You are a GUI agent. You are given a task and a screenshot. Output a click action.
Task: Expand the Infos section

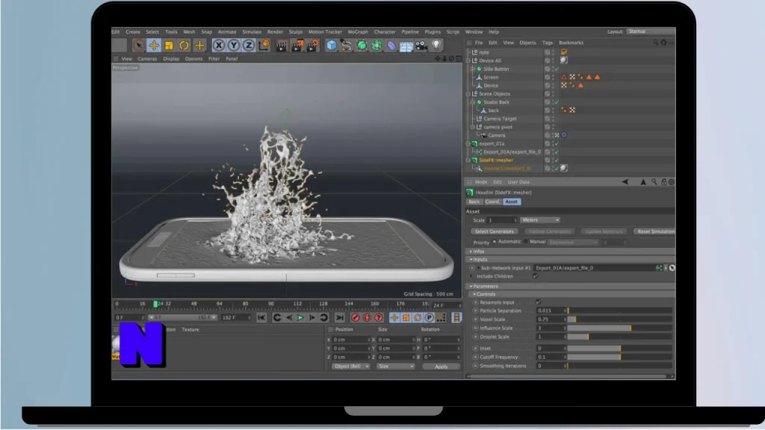471,251
